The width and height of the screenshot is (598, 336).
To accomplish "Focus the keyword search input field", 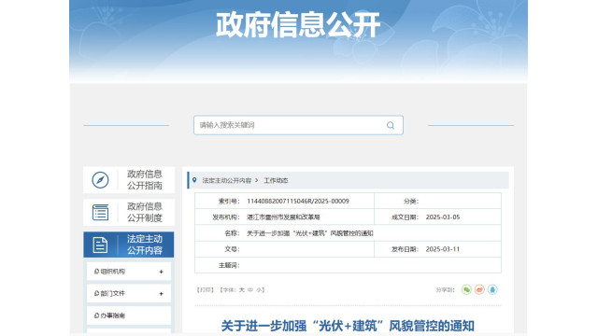I will coord(298,125).
